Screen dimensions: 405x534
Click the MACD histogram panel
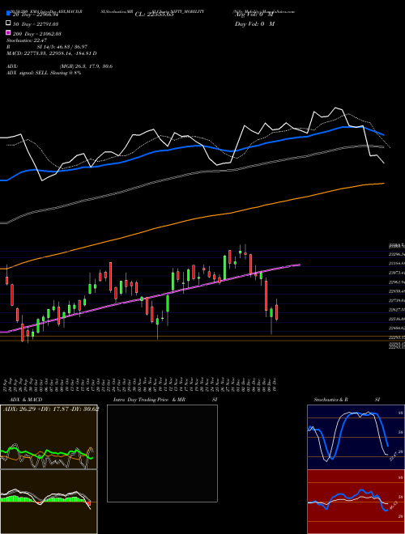(49, 502)
